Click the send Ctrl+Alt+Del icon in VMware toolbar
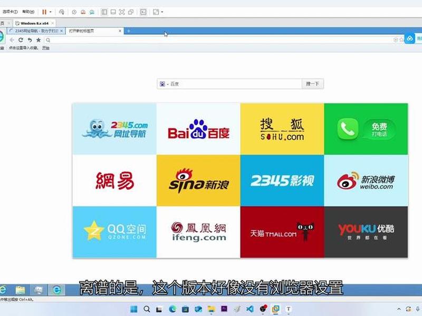Viewport: 422px width, 316px height. tap(62, 12)
